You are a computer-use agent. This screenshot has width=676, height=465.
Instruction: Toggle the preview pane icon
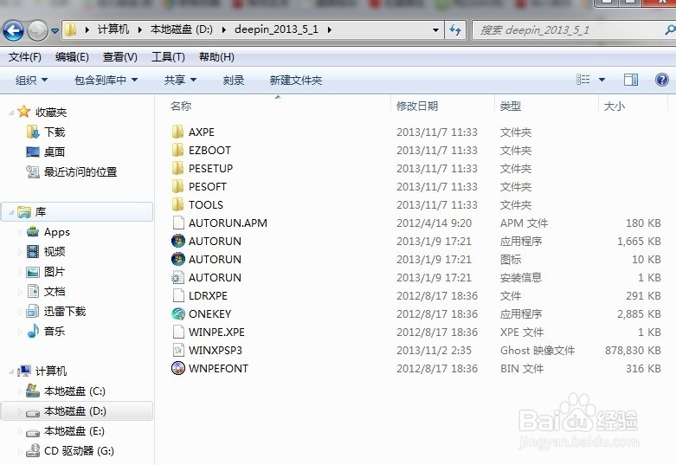(631, 80)
